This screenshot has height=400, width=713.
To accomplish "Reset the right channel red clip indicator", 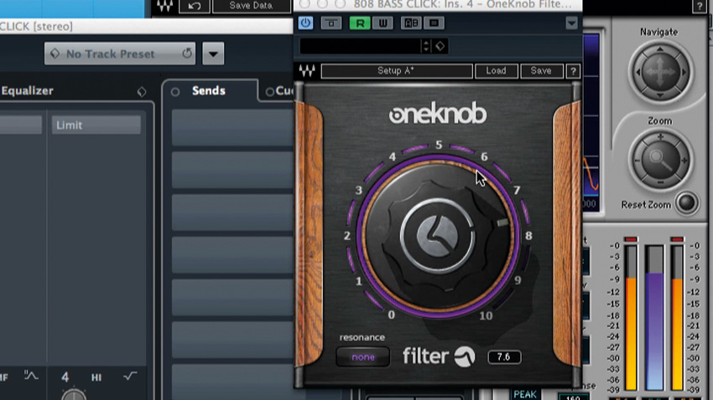I will pos(677,239).
